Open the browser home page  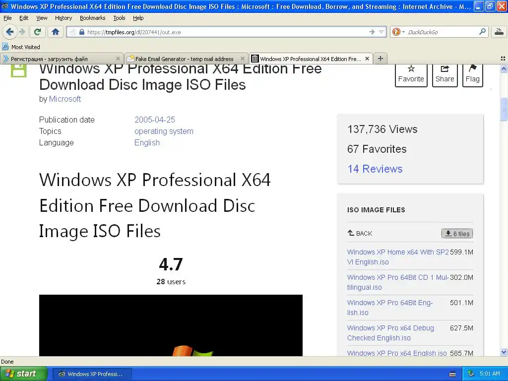coord(56,32)
